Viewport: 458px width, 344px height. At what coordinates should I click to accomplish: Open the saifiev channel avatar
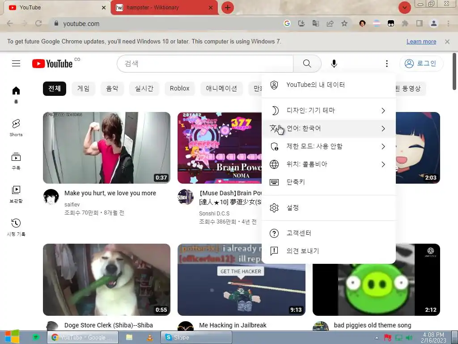(x=51, y=197)
